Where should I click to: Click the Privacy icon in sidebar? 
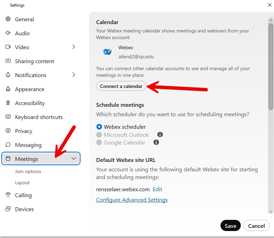(8, 131)
